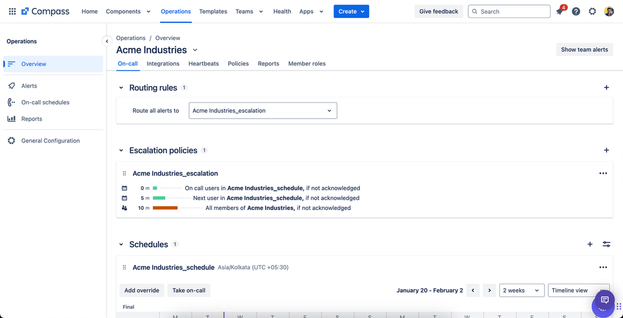Open Health in the top navigation

[x=282, y=11]
